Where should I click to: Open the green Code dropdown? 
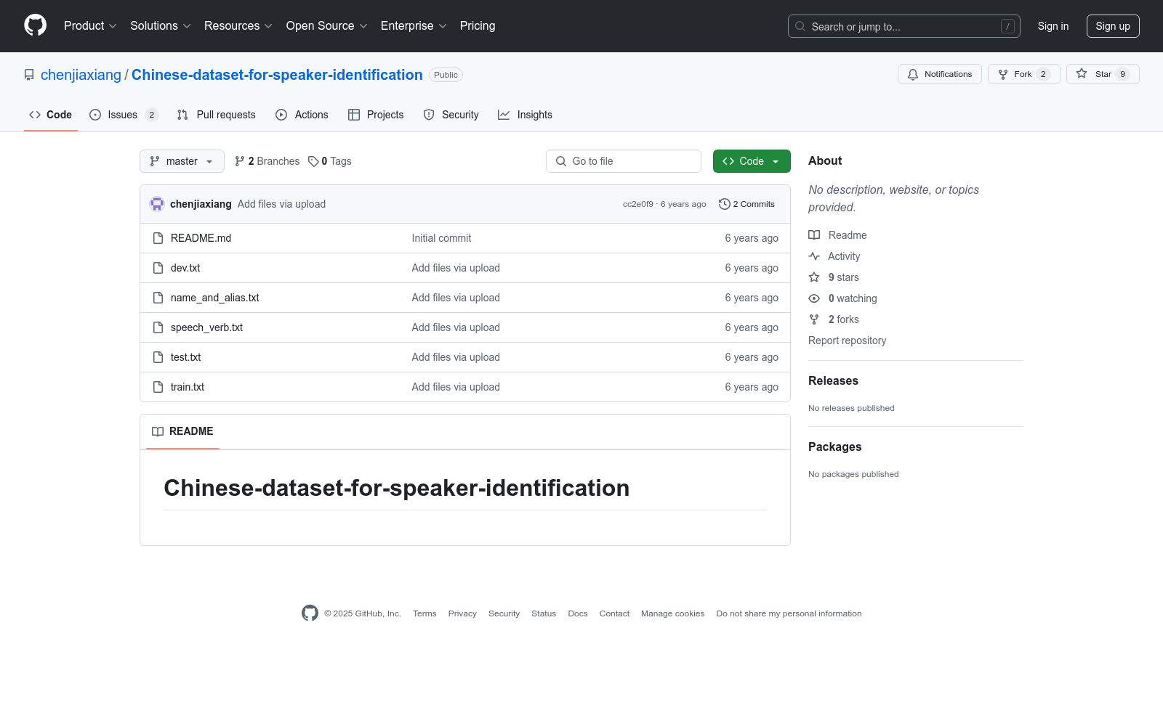(x=752, y=161)
